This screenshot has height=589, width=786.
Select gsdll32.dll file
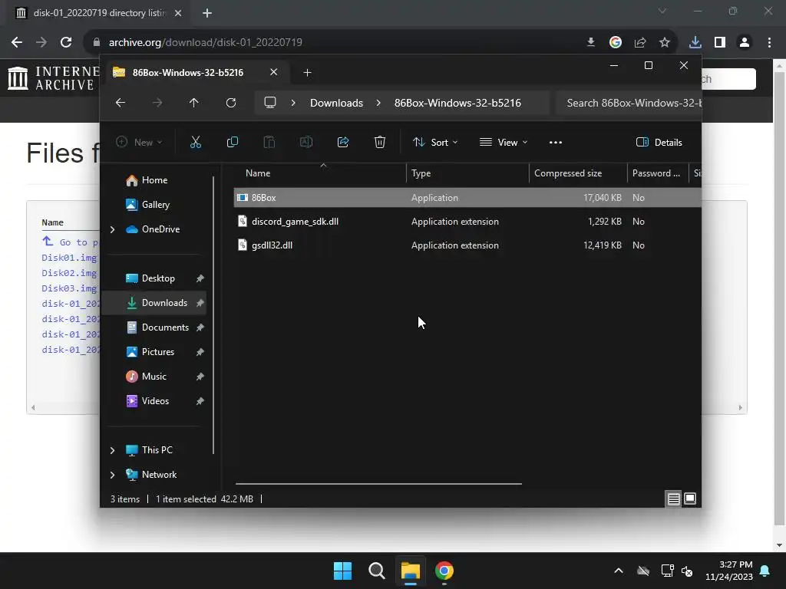tap(467, 245)
